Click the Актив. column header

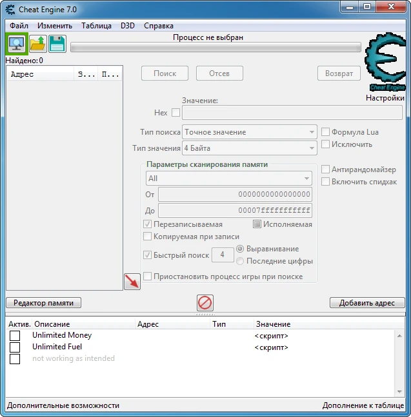19,324
